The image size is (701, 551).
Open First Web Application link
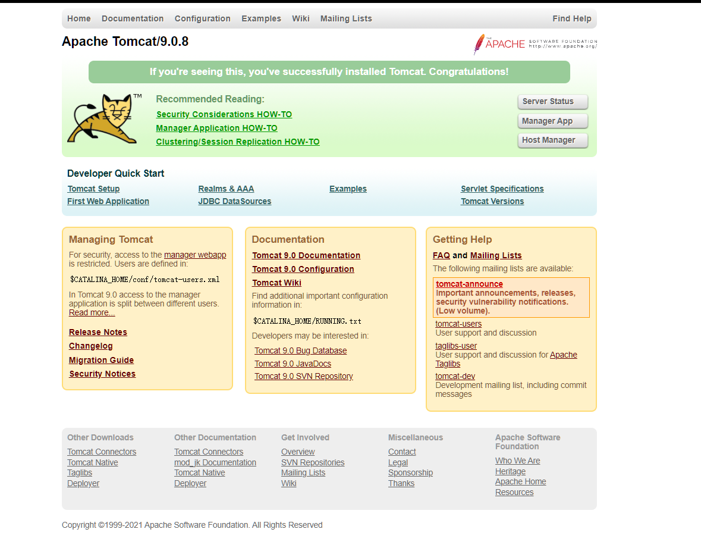pyautogui.click(x=108, y=201)
